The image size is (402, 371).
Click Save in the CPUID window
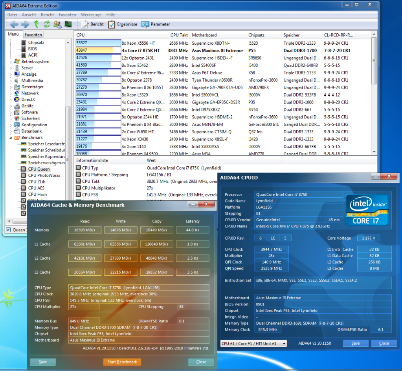(355, 344)
